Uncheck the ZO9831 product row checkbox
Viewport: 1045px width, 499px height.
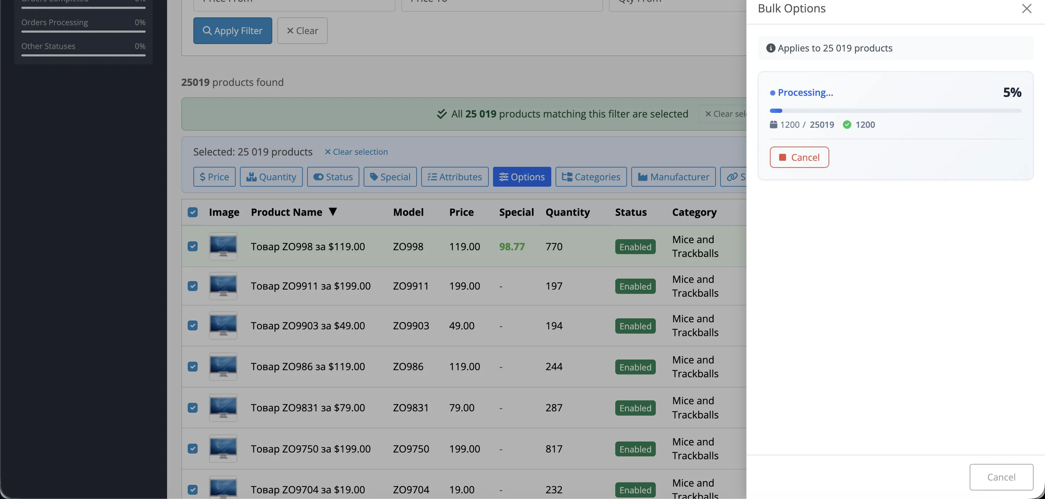(x=193, y=407)
